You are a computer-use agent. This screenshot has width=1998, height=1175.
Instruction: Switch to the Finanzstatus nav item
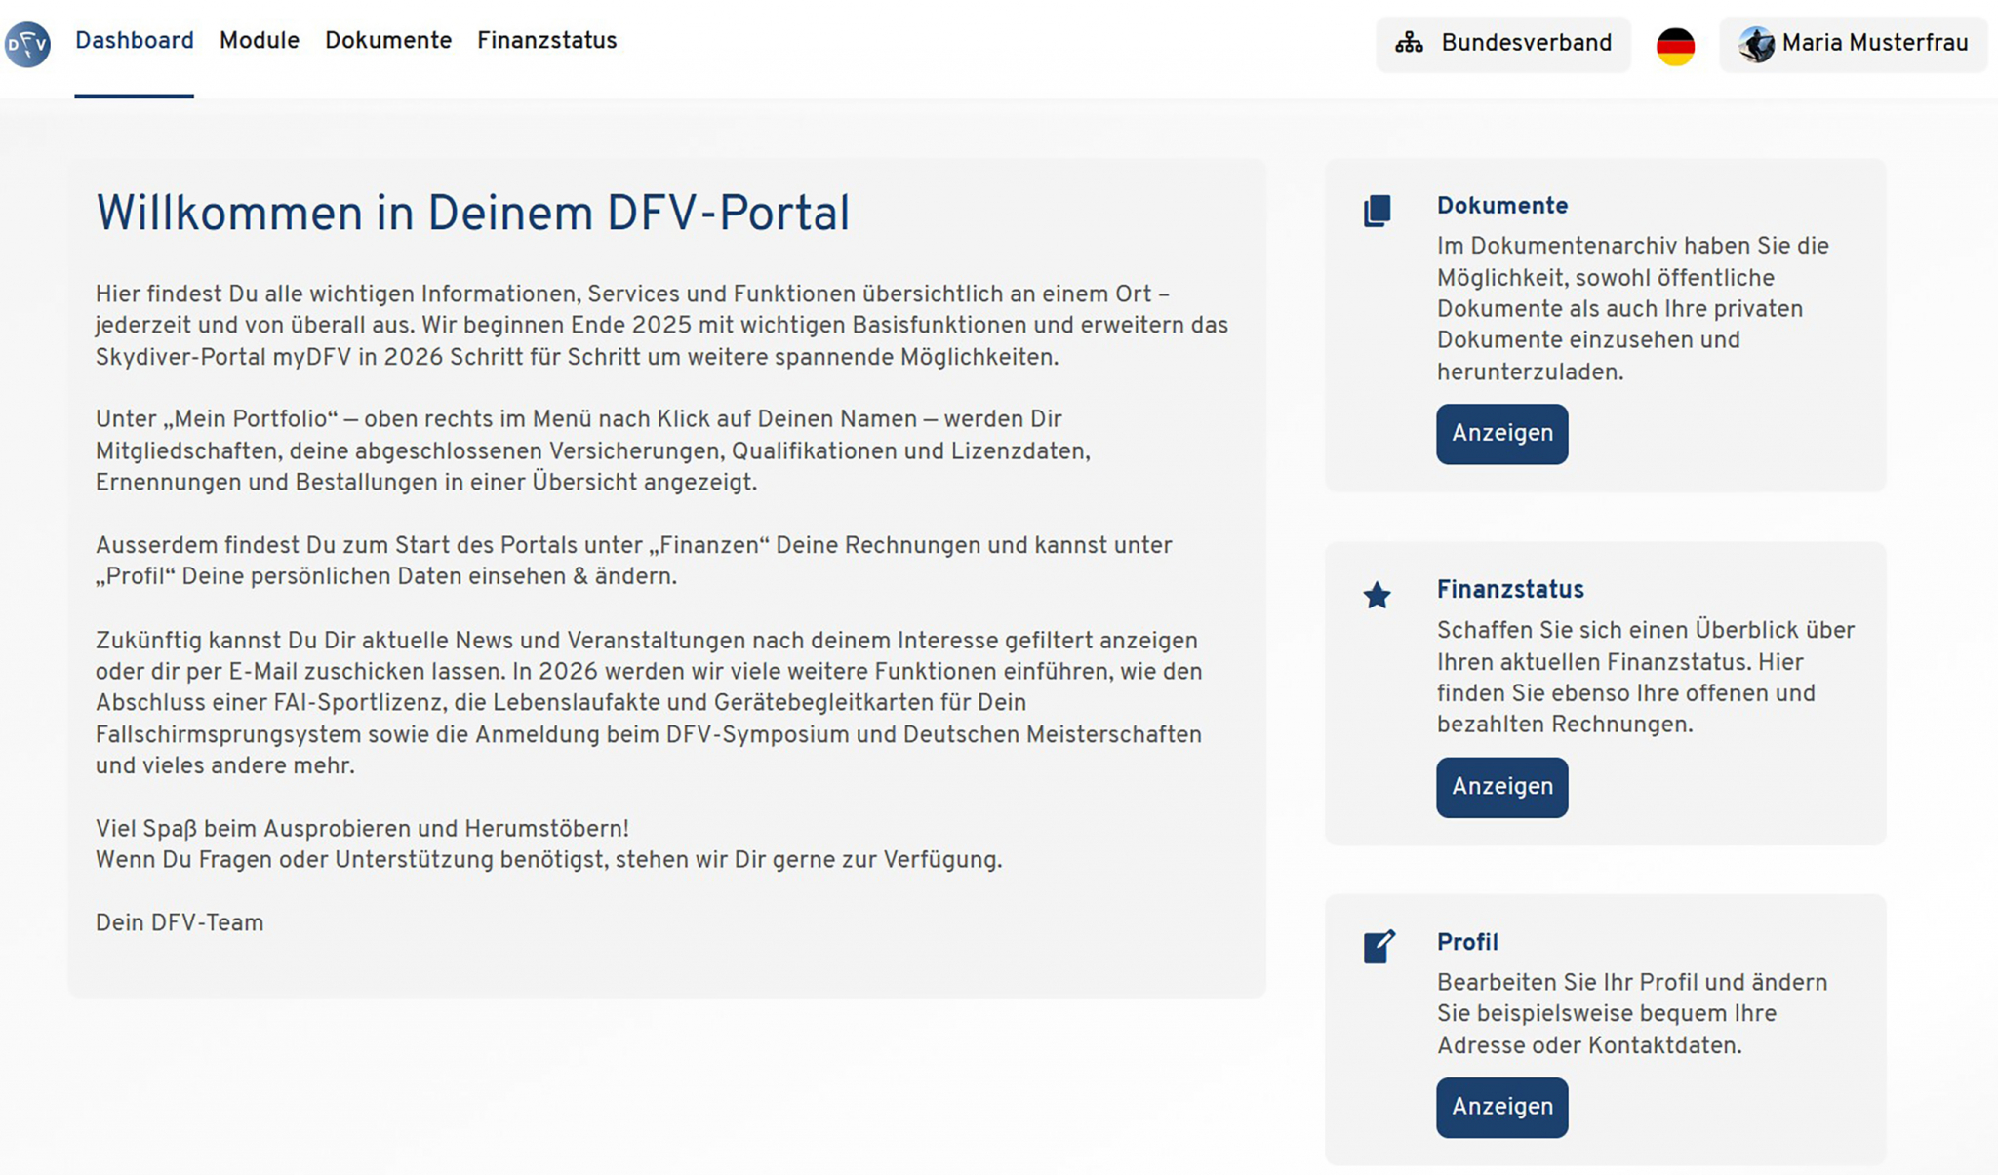point(546,41)
